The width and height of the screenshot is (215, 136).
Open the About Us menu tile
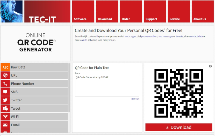(203, 12)
